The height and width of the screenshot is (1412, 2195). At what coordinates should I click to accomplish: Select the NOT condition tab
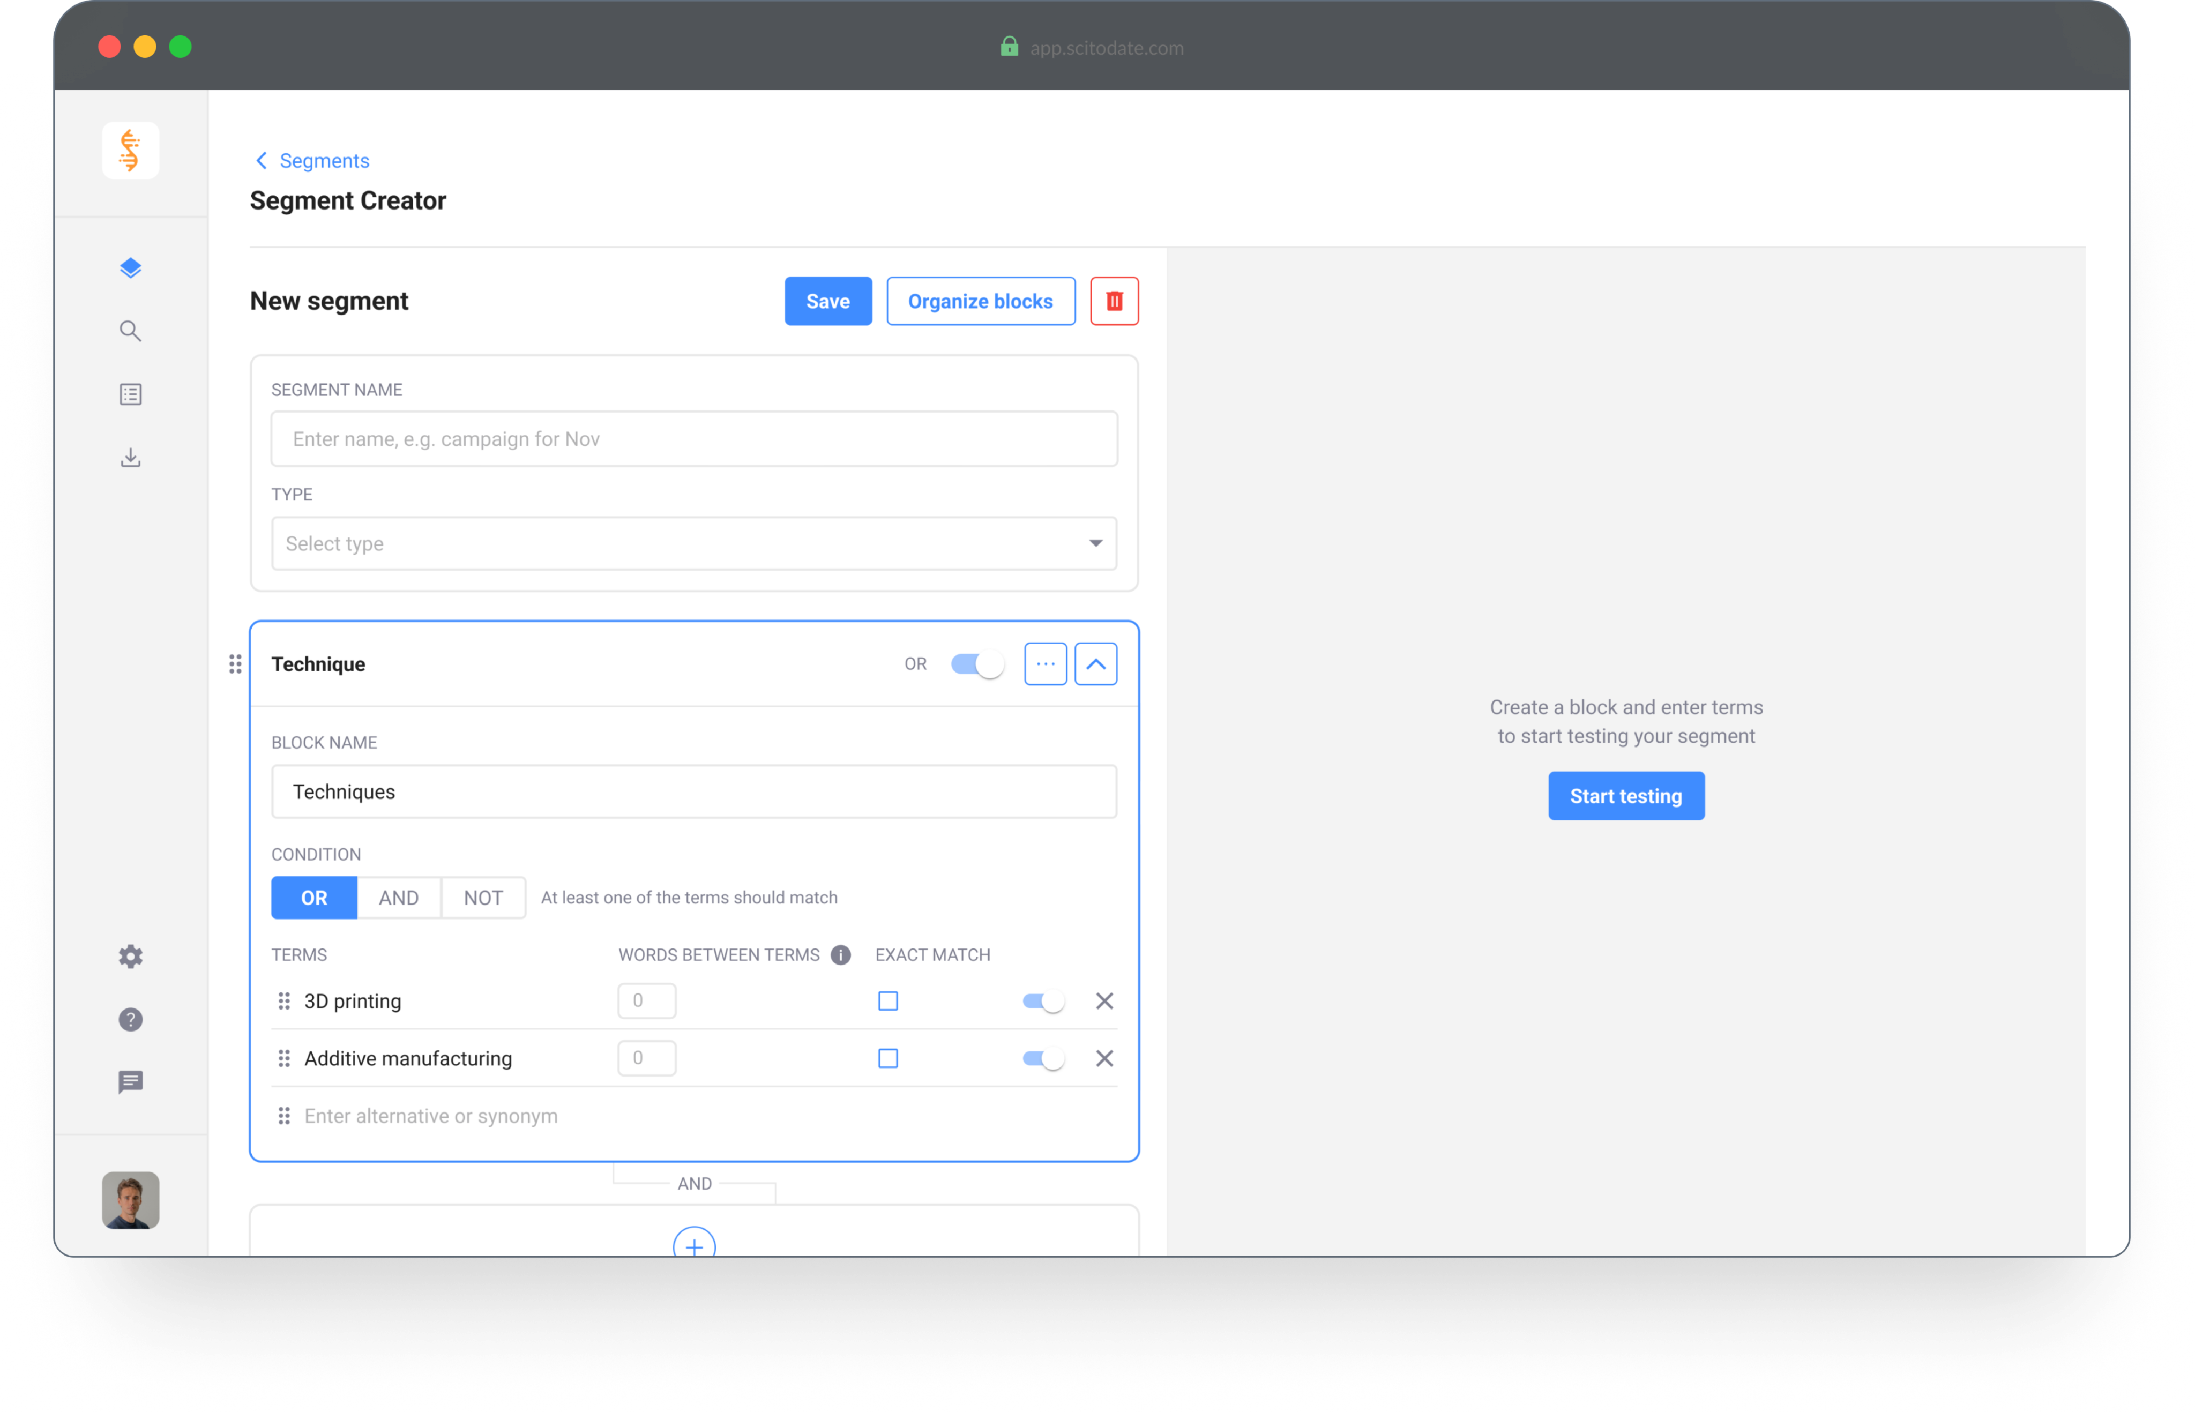(x=483, y=898)
